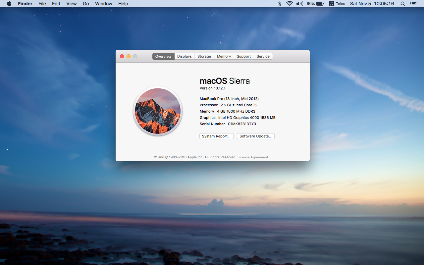Go to the Service tab

263,56
